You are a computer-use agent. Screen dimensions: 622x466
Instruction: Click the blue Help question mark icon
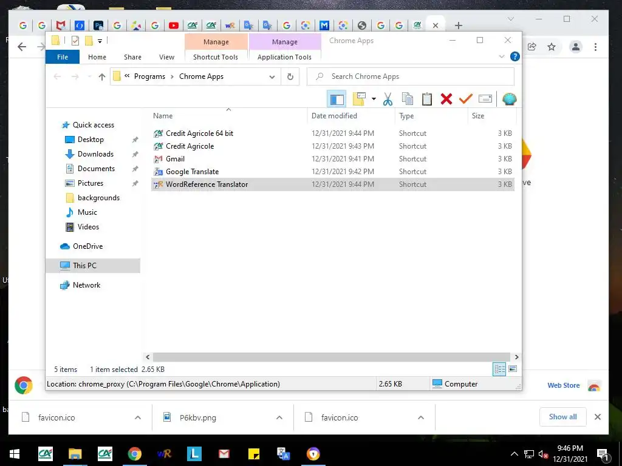[515, 56]
